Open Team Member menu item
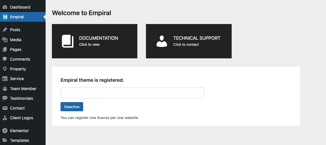 click(23, 89)
